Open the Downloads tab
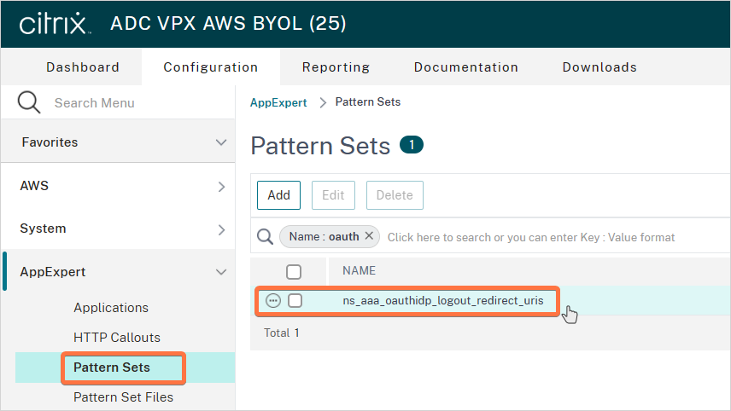 click(599, 67)
